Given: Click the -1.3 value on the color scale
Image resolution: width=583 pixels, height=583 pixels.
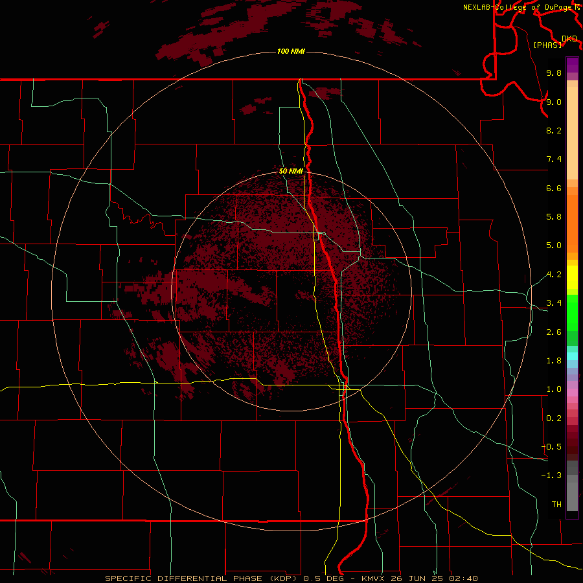Looking at the screenshot, I should pyautogui.click(x=551, y=475).
